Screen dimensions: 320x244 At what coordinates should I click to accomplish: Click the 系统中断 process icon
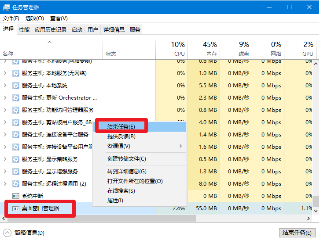(16, 196)
